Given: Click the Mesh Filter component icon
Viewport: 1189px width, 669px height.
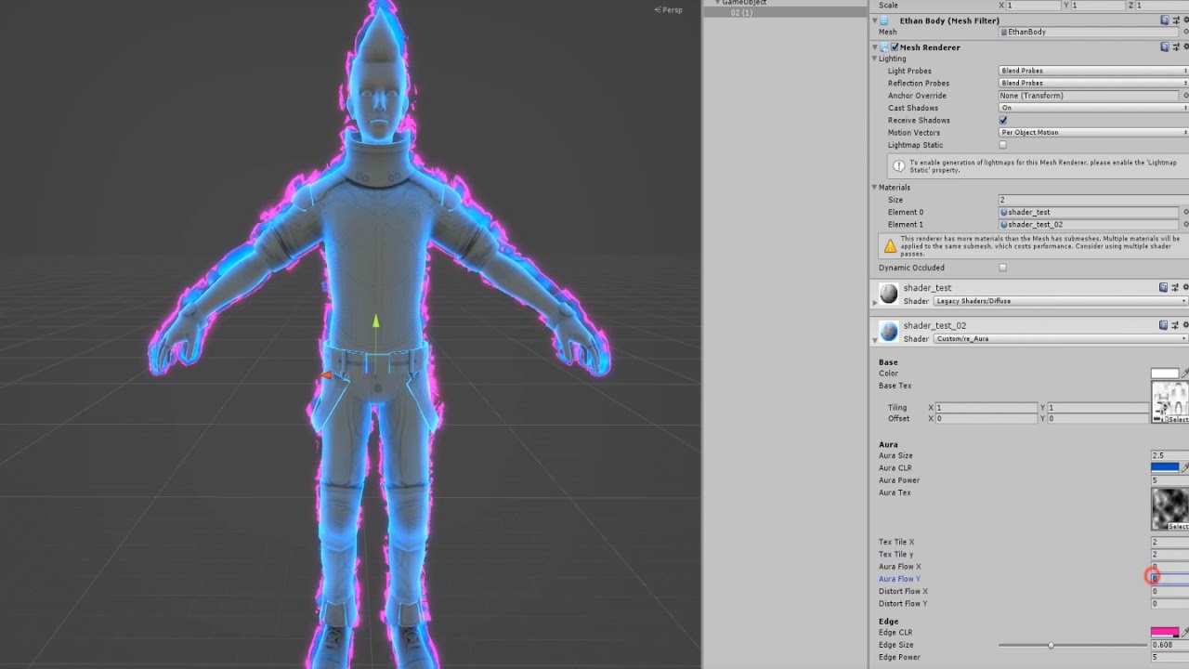Looking at the screenshot, I should [x=884, y=20].
